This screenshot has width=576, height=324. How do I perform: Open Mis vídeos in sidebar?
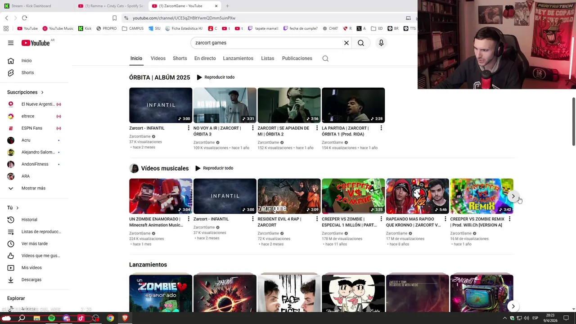tap(34, 268)
